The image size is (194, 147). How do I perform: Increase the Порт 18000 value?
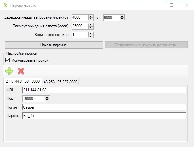pos(47,97)
